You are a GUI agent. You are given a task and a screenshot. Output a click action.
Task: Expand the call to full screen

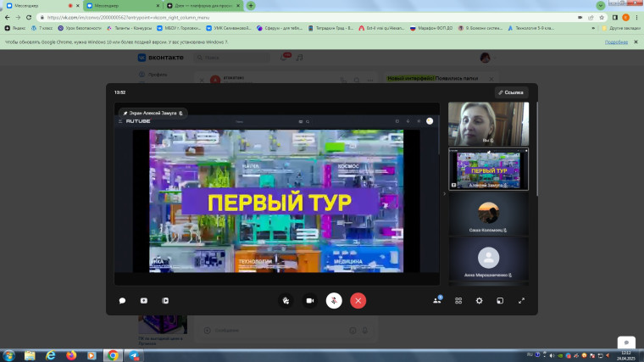[521, 301]
